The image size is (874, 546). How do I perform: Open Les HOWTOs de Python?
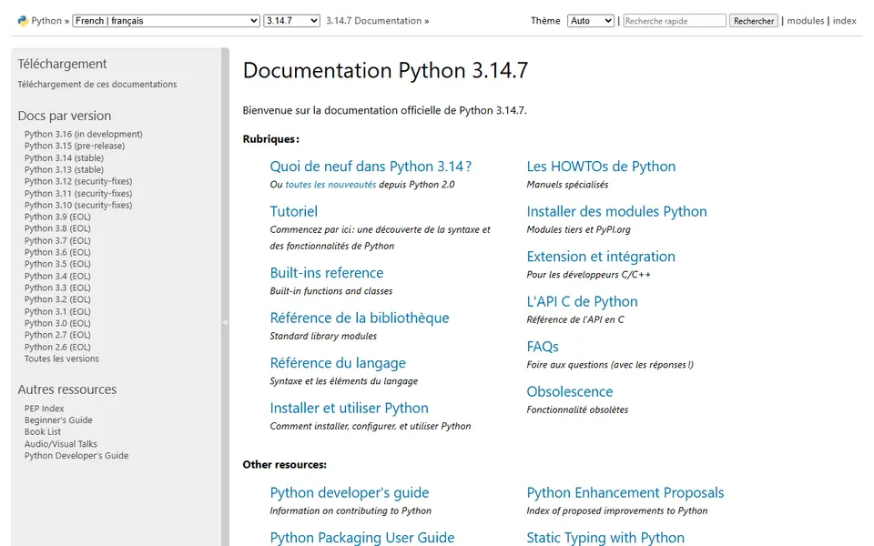pyautogui.click(x=601, y=167)
